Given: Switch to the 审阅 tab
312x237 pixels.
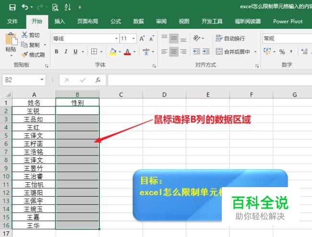Looking at the screenshot, I should (161, 21).
